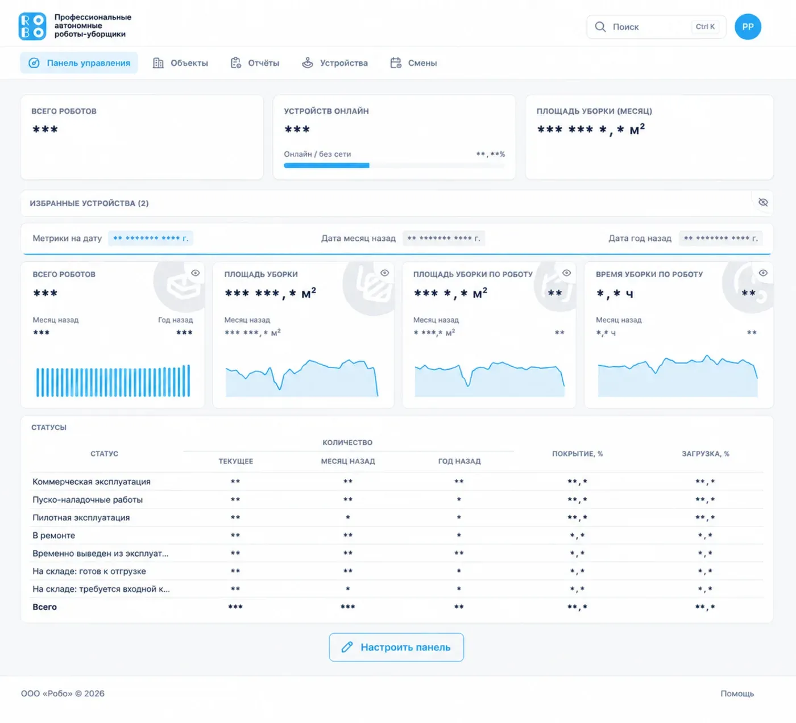Click the bar chart in the lower Всего роботов card
The height and width of the screenshot is (723, 796).
[x=113, y=381]
